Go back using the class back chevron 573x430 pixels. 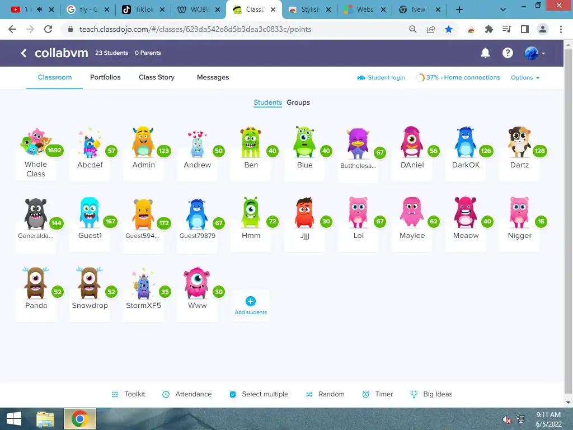[24, 53]
